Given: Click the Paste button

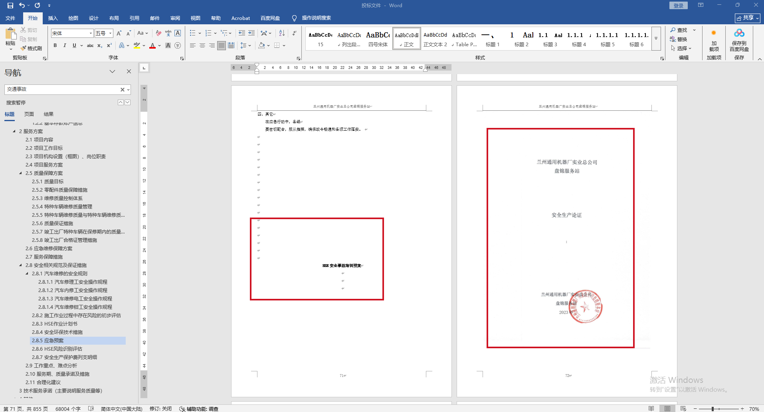Looking at the screenshot, I should click(10, 38).
